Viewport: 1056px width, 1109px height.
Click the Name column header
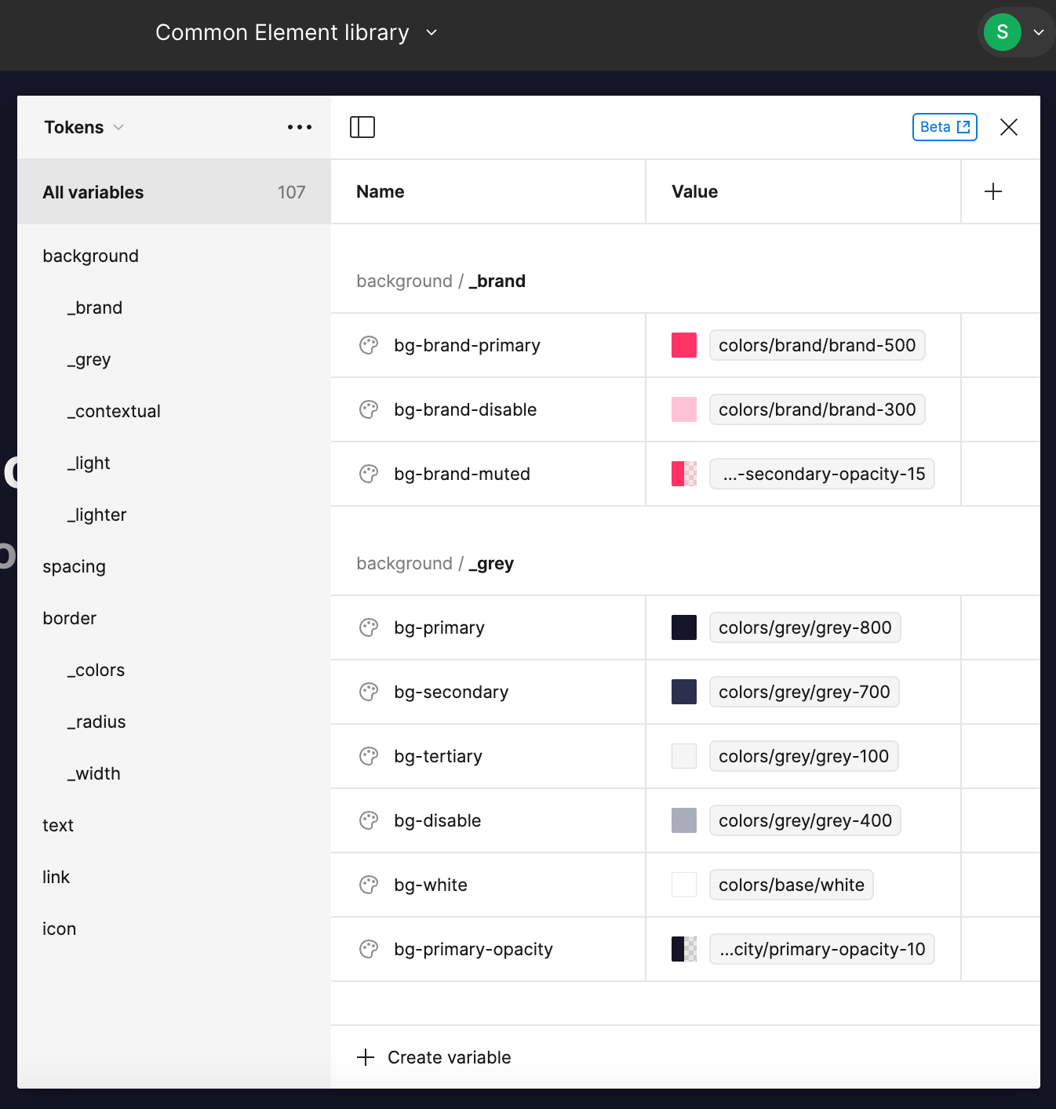(x=381, y=191)
